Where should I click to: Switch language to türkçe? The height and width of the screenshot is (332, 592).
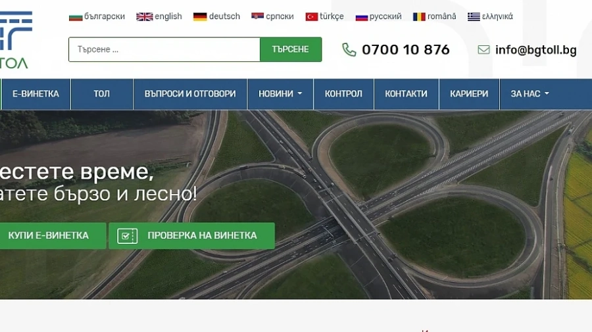click(332, 16)
